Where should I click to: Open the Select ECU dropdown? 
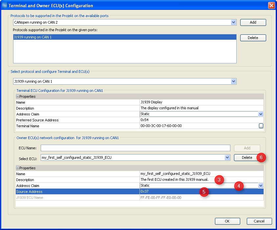[227, 157]
